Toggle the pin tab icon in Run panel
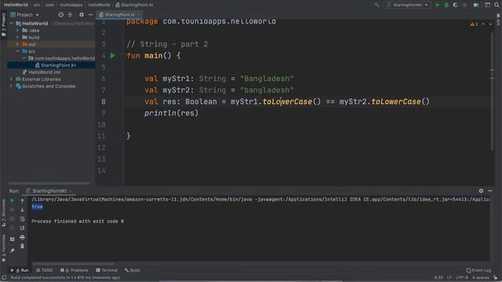This screenshot has width=502, height=282. 13,251
